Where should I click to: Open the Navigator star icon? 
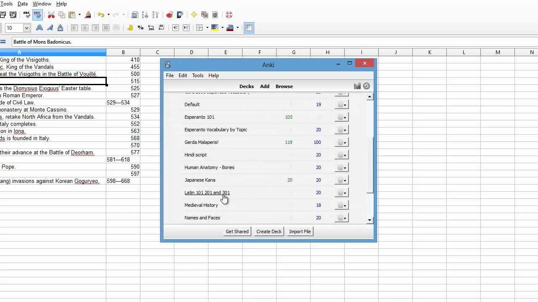click(x=194, y=15)
